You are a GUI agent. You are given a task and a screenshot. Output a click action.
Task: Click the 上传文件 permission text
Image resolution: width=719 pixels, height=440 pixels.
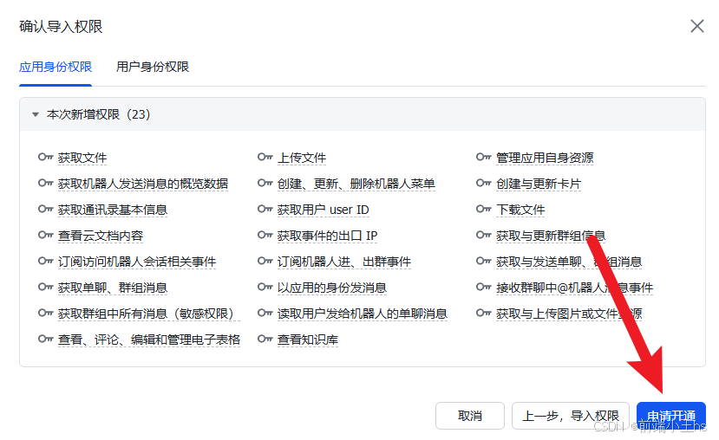coord(302,158)
